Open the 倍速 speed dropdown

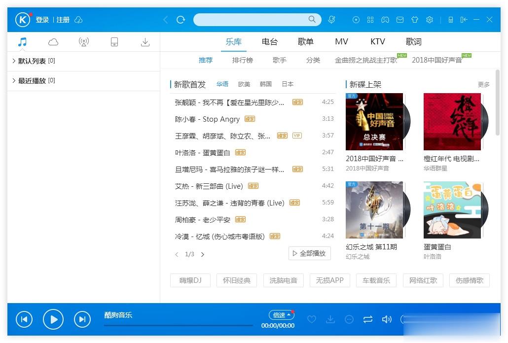click(281, 315)
